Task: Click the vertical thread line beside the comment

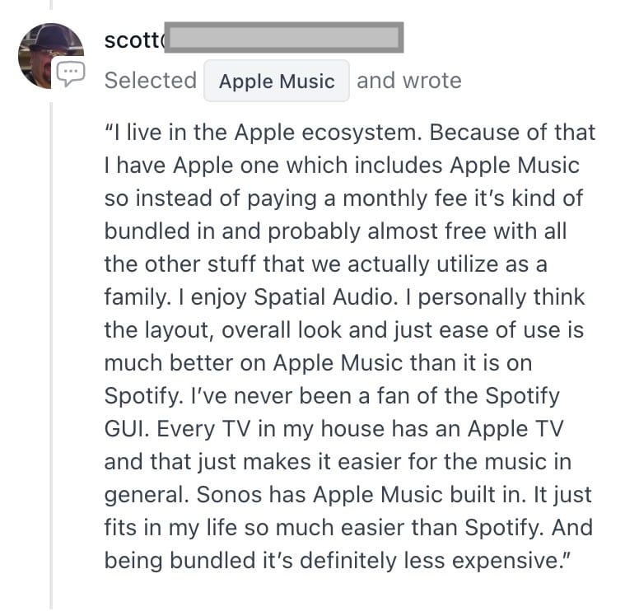Action: pyautogui.click(x=51, y=355)
